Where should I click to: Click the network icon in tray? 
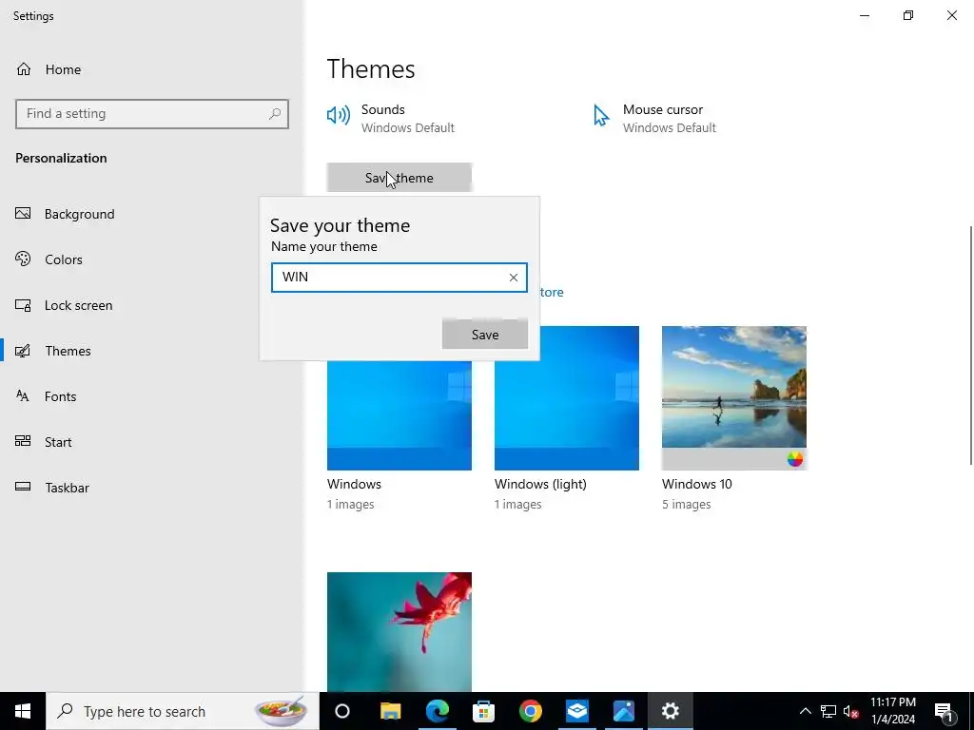pos(828,711)
